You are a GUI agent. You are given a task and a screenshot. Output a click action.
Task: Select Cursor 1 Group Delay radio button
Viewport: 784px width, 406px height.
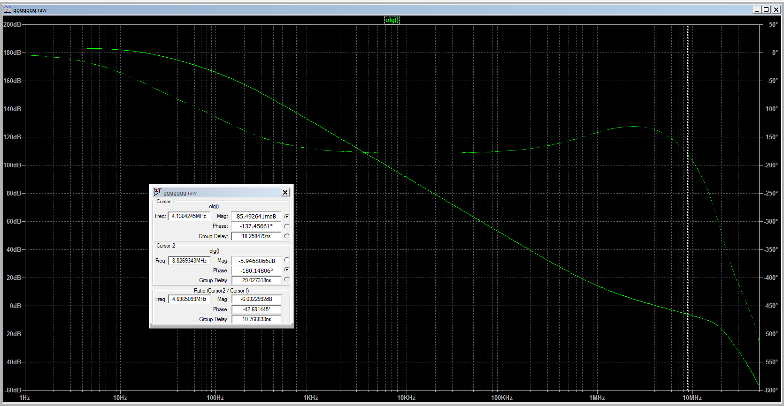[x=286, y=236]
